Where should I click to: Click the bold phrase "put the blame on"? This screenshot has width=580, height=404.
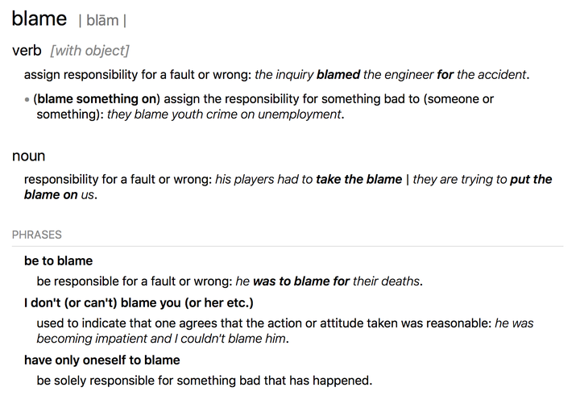click(x=531, y=179)
